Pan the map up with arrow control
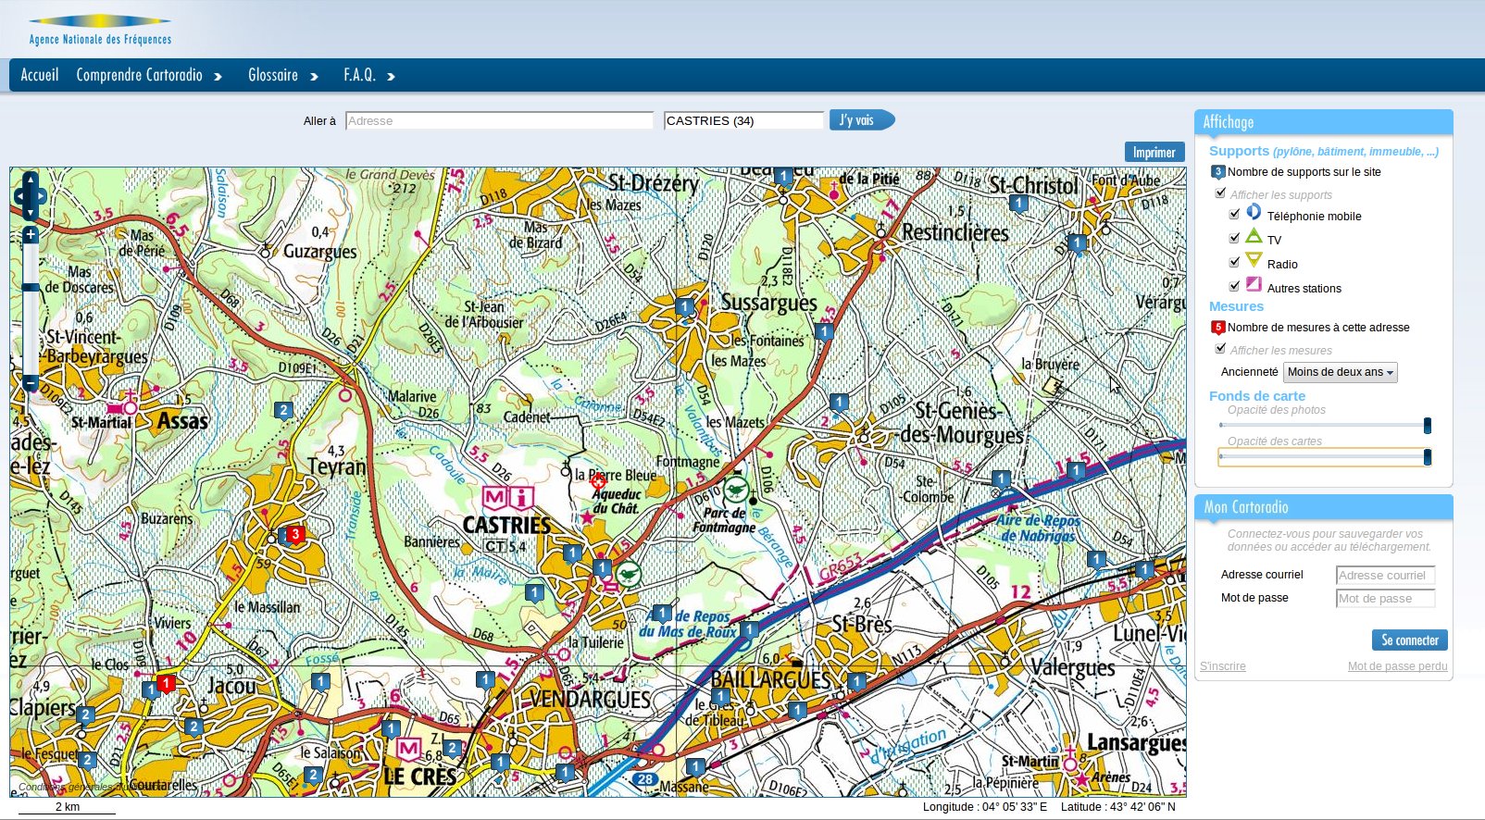The width and height of the screenshot is (1485, 820). click(30, 180)
